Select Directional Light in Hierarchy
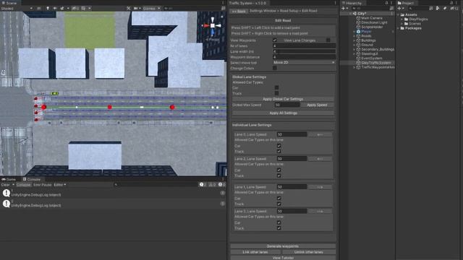 click(374, 22)
